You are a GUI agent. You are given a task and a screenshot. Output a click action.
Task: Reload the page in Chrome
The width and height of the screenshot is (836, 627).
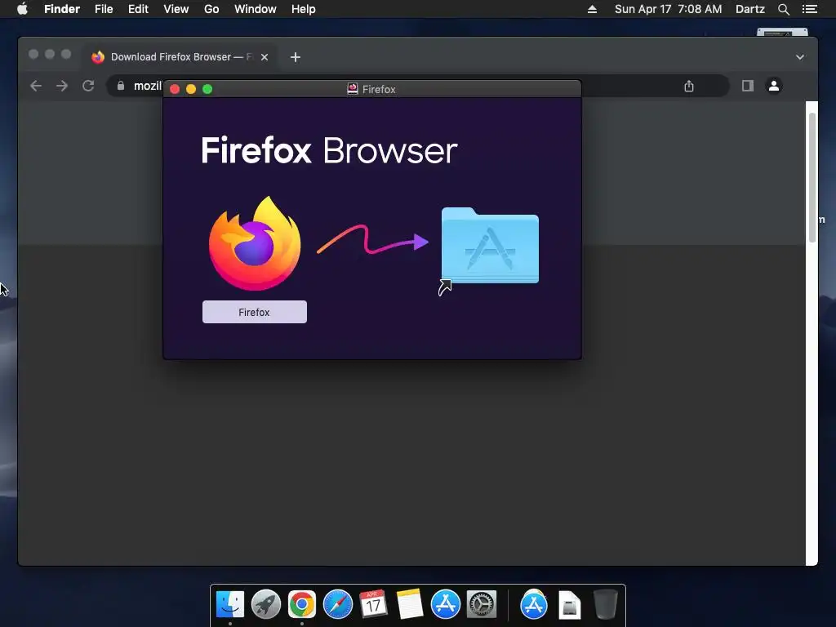pos(88,86)
